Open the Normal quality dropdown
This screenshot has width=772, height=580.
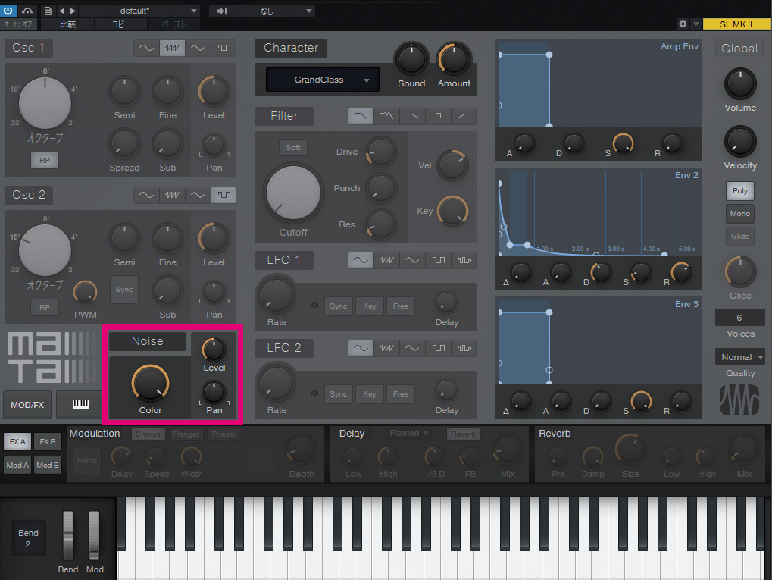pyautogui.click(x=740, y=357)
